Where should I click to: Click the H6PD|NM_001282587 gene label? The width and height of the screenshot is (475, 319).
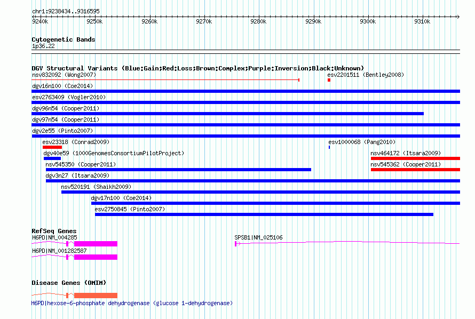tap(59, 251)
